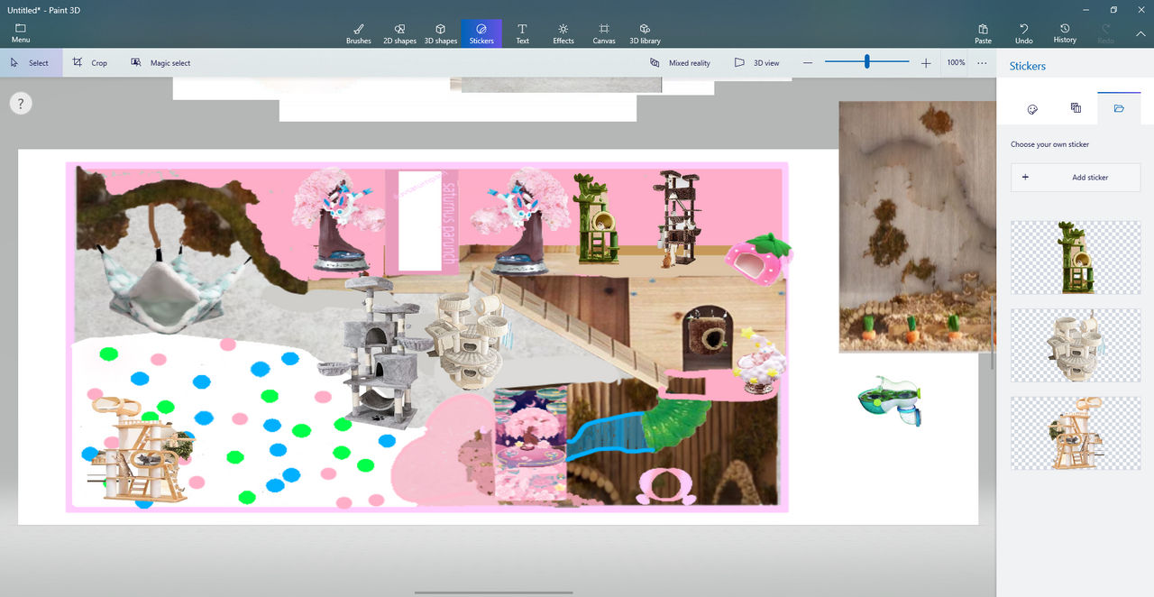Open the more options ellipsis menu
This screenshot has width=1154, height=597.
click(982, 63)
